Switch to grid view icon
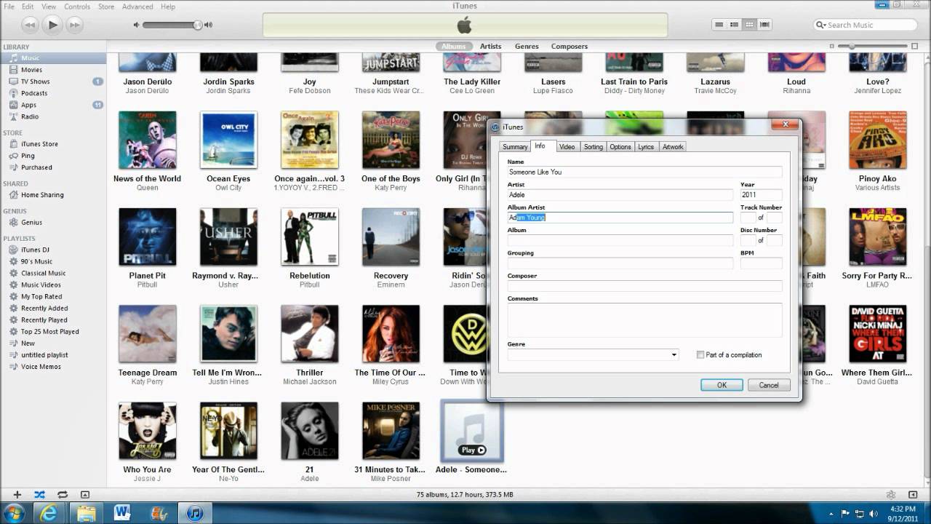 tap(749, 25)
